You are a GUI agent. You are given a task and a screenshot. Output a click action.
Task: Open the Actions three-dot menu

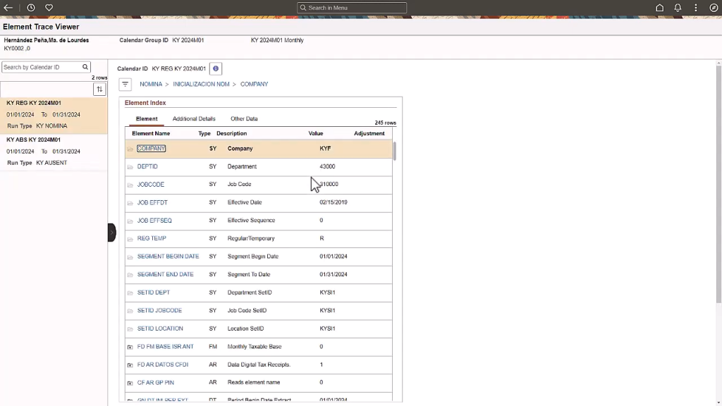696,7
